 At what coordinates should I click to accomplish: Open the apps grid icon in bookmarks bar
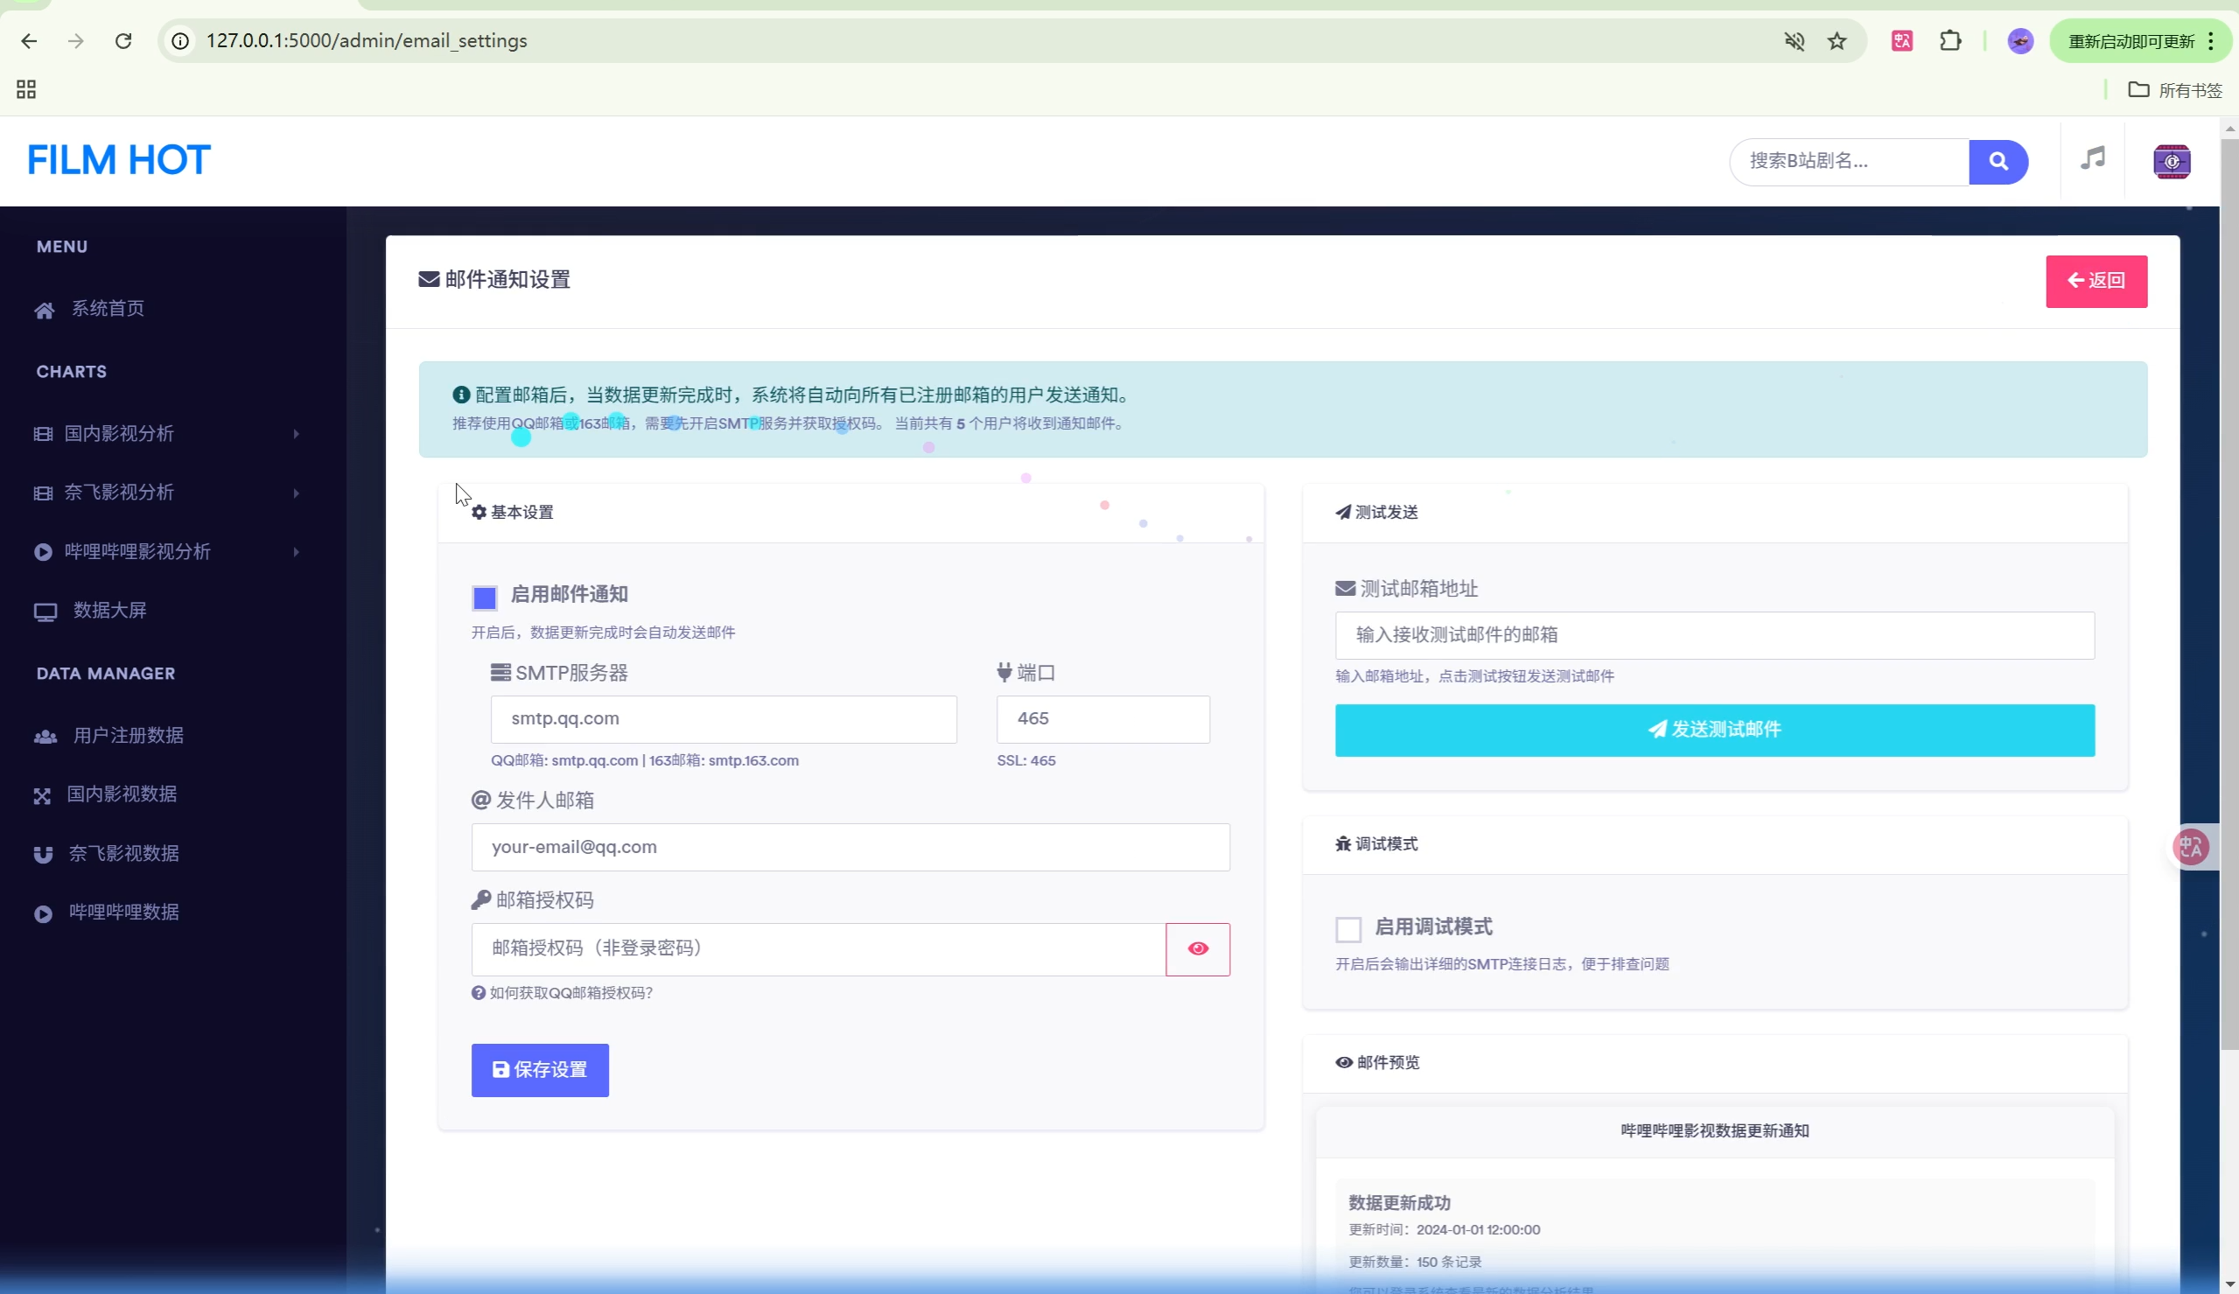pos(25,90)
